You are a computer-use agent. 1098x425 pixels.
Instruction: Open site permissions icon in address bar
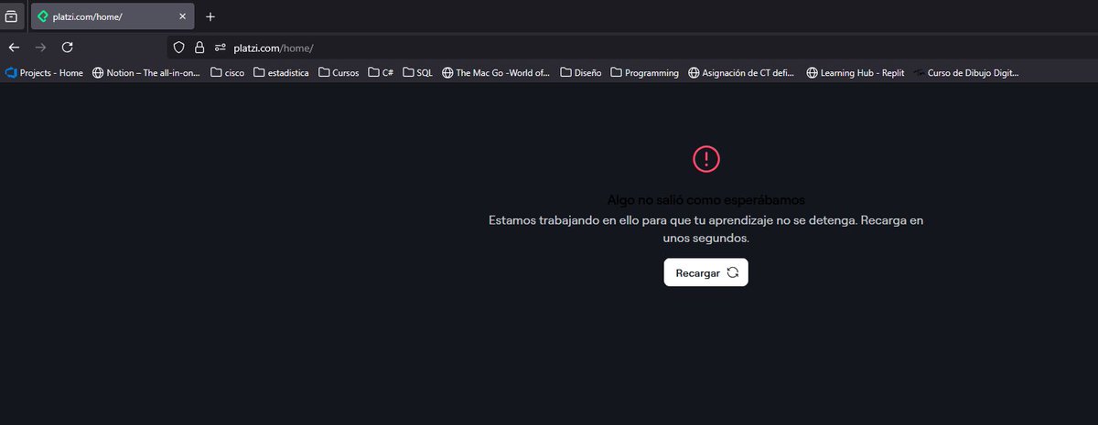tap(220, 48)
